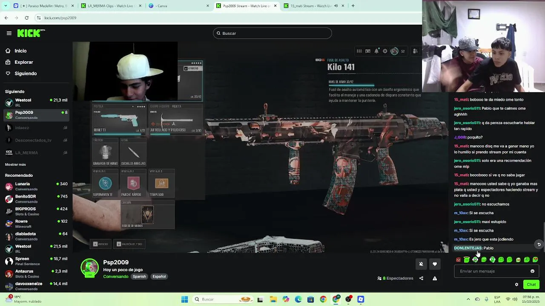Screen dimensions: 545x306
Task: Open recommended channel BenitoSDR
Action: pyautogui.click(x=36, y=199)
